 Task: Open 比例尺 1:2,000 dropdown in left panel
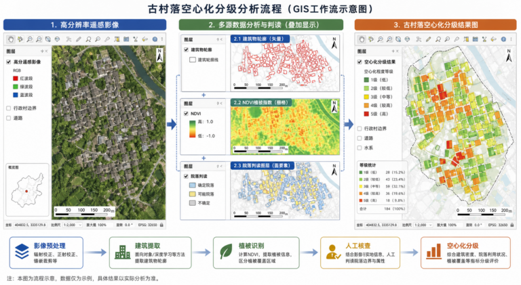coord(72,225)
